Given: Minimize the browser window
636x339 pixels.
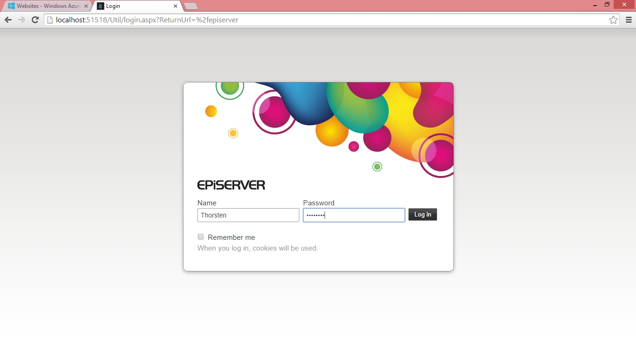Looking at the screenshot, I should [x=595, y=5].
